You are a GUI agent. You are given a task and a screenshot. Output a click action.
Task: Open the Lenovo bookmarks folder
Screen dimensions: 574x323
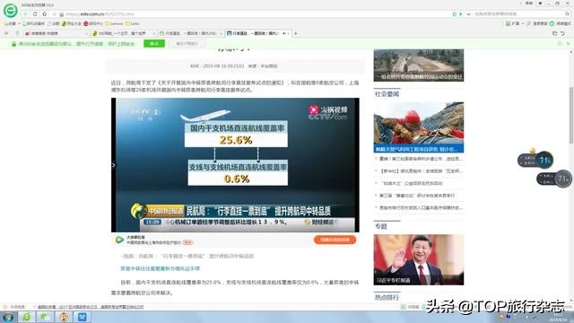[114, 23]
